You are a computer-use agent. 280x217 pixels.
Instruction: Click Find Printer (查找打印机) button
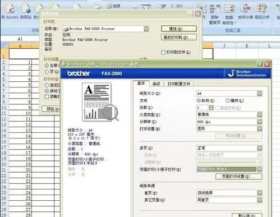click(x=179, y=37)
